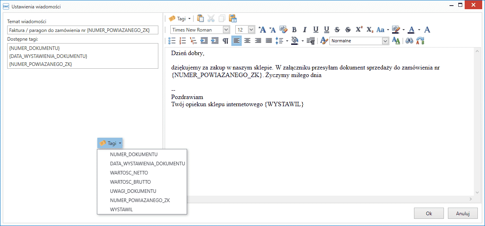Insert multilevel list

193,41
